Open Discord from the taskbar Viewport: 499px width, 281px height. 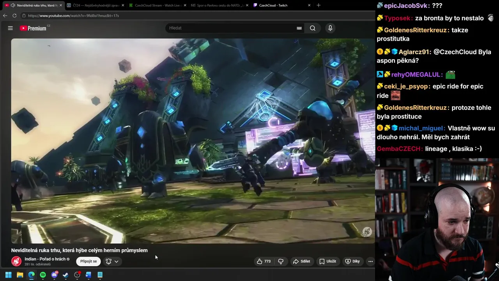pos(54,275)
